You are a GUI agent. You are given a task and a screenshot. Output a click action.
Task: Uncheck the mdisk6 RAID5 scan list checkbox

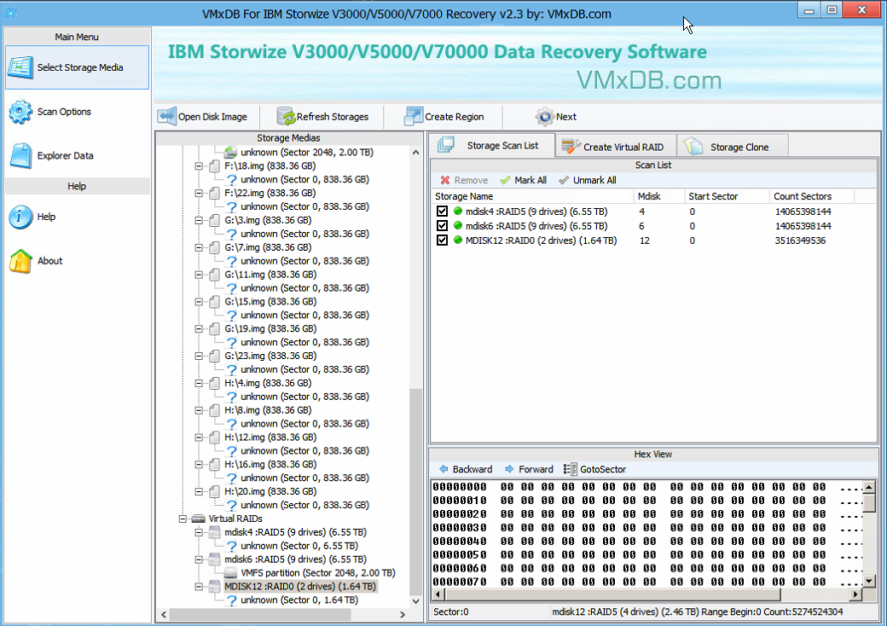pos(443,226)
